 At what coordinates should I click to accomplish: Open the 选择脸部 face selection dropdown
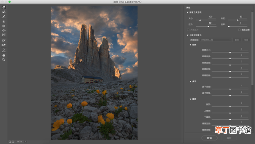(216, 40)
